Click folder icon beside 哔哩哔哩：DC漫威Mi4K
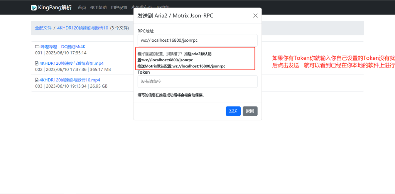The height and width of the screenshot is (194, 395). click(x=37, y=47)
